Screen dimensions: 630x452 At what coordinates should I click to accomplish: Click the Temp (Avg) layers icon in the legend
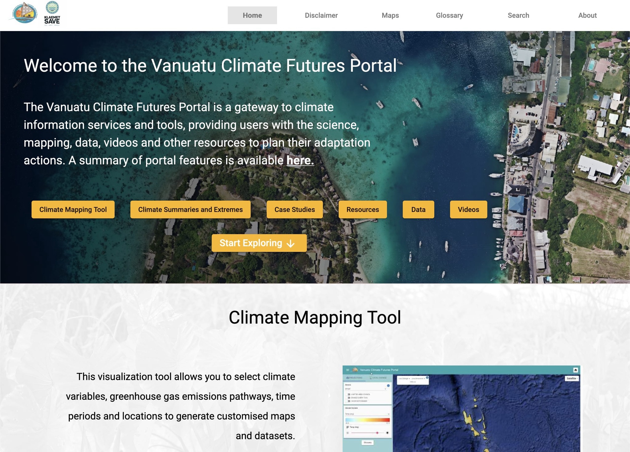[x=347, y=427]
